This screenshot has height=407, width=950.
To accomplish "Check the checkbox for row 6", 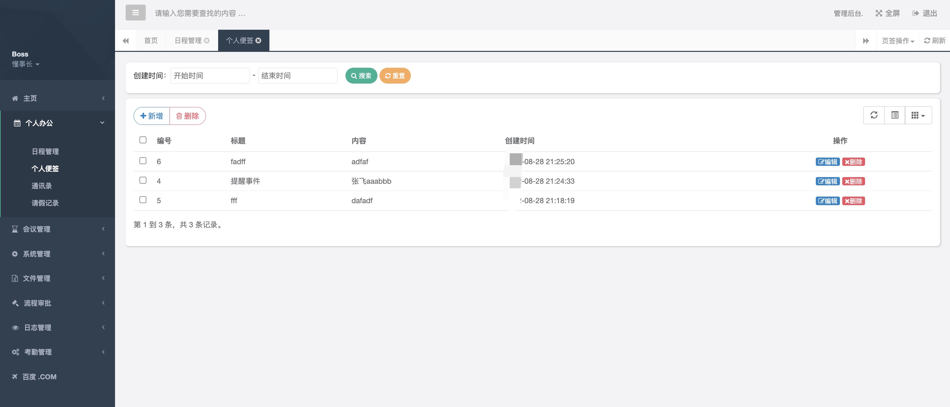I will coord(143,161).
